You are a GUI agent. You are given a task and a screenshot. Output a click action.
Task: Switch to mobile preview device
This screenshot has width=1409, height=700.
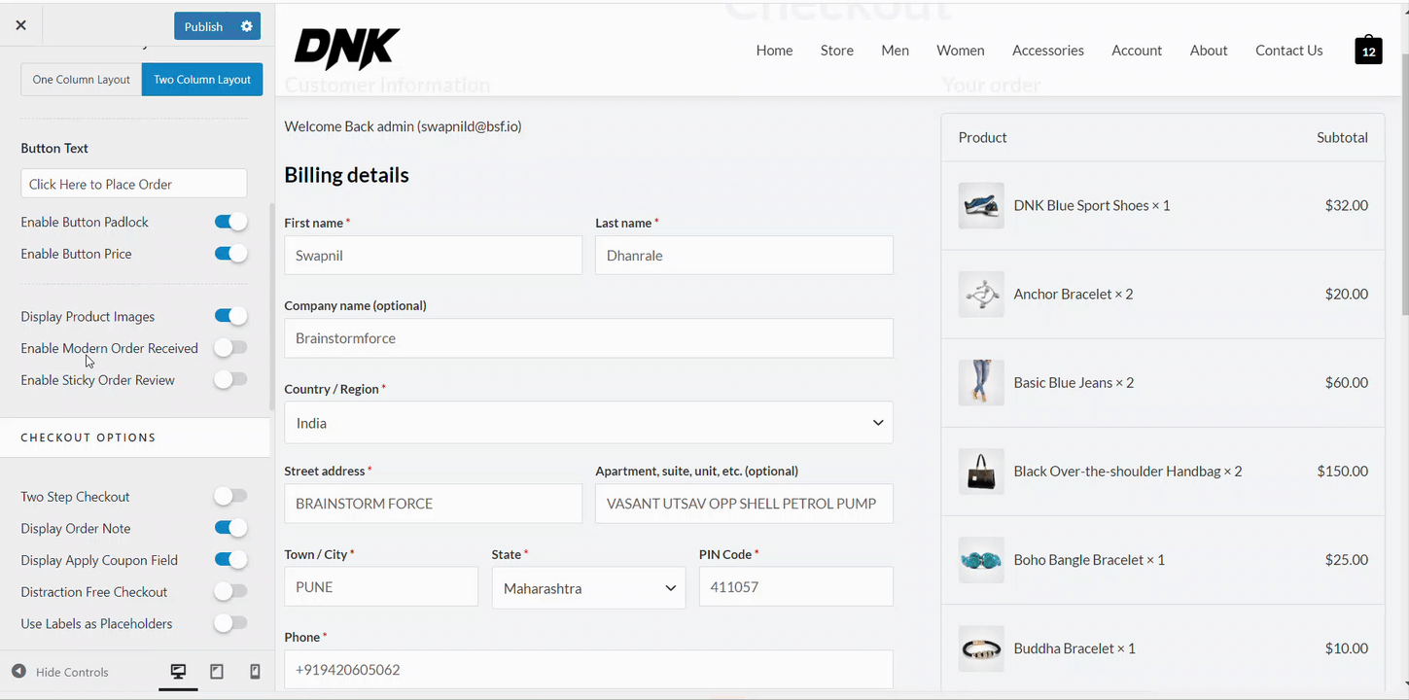point(255,672)
